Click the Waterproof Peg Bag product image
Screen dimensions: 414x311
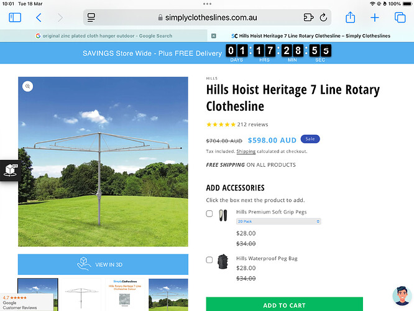click(223, 262)
